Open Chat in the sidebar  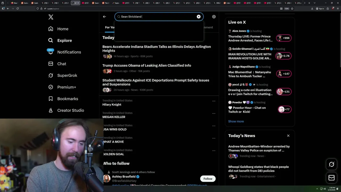(x=57, y=64)
